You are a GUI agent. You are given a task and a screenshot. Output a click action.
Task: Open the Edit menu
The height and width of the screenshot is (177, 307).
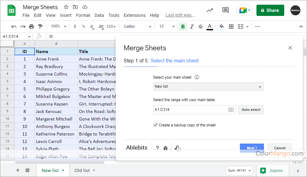pos(37,15)
